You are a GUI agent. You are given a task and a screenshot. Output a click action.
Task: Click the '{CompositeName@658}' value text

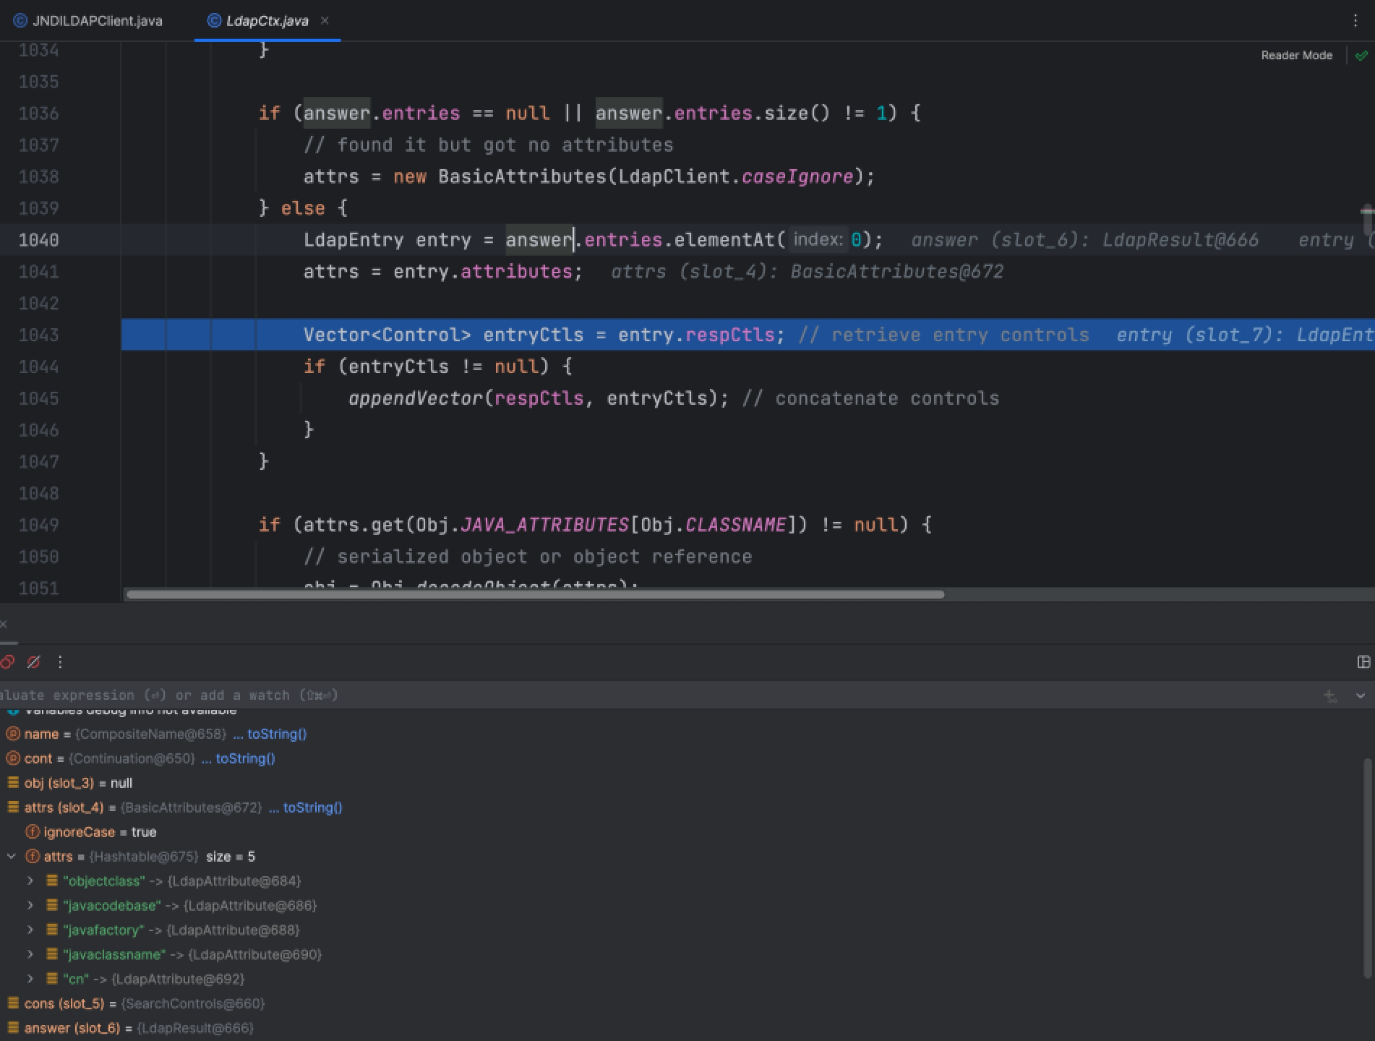pyautogui.click(x=151, y=734)
